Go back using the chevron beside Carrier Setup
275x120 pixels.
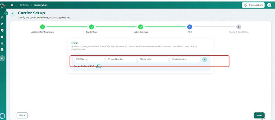(13, 14)
